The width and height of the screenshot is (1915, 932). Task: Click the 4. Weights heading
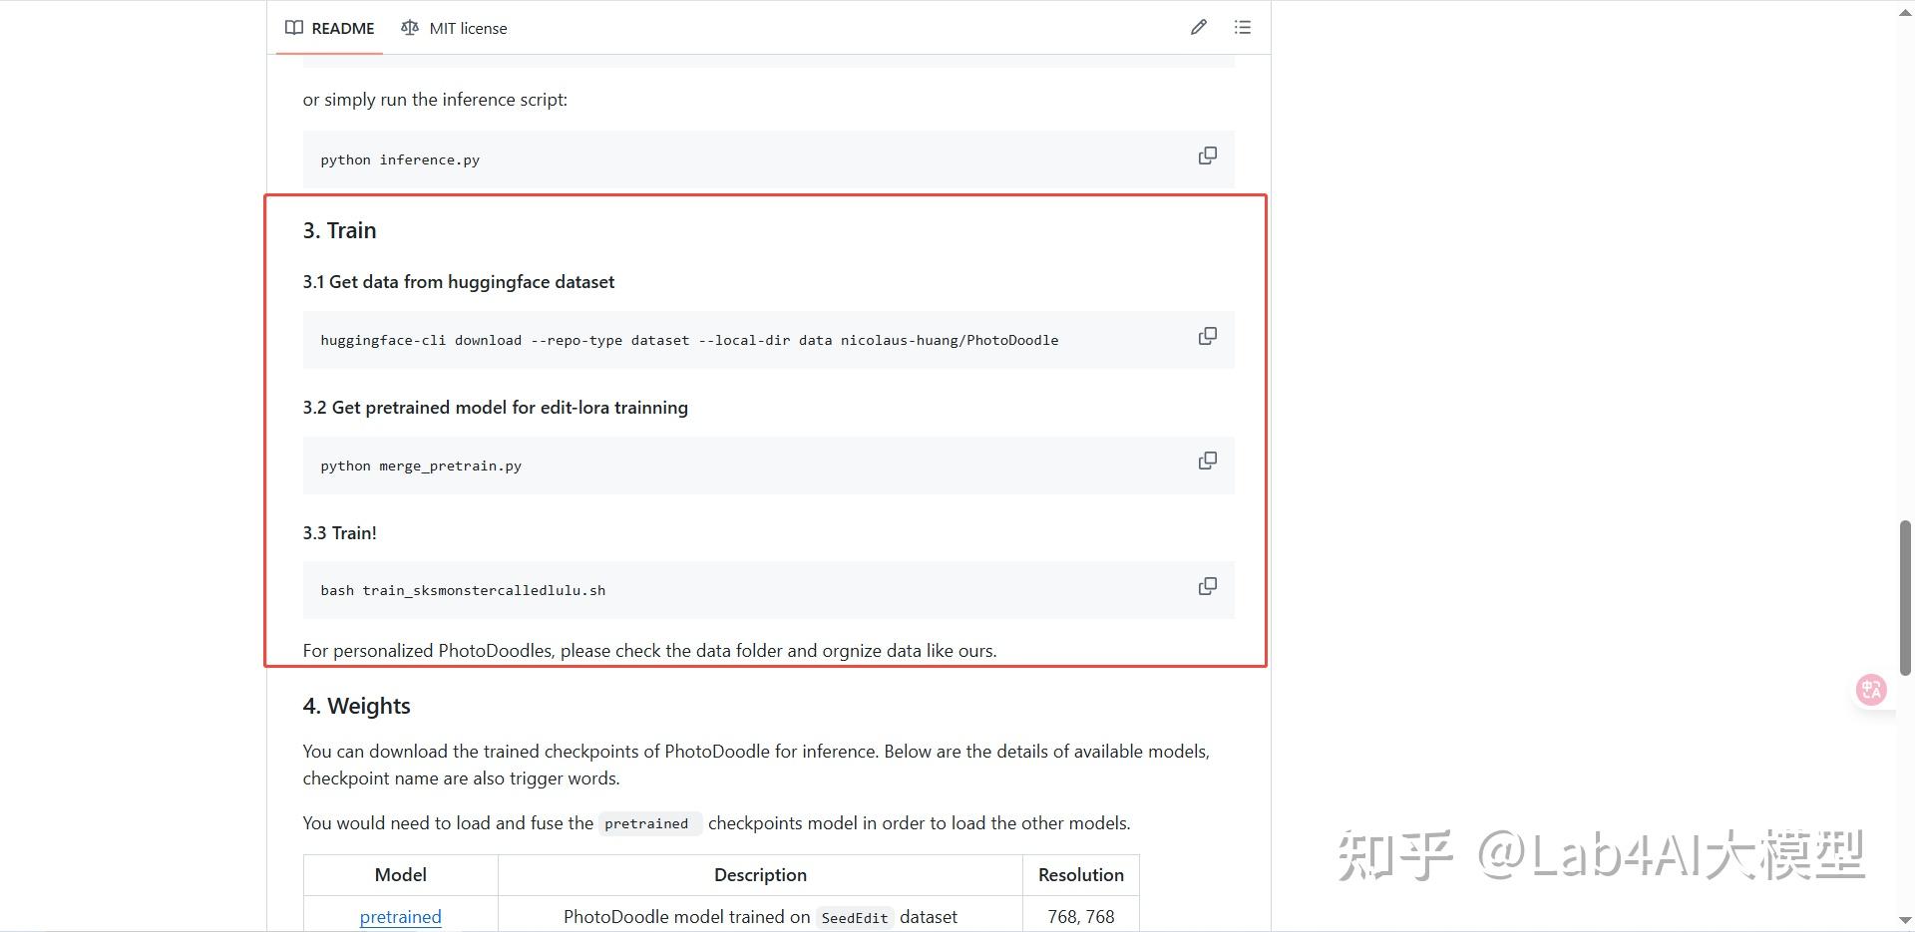click(x=357, y=706)
